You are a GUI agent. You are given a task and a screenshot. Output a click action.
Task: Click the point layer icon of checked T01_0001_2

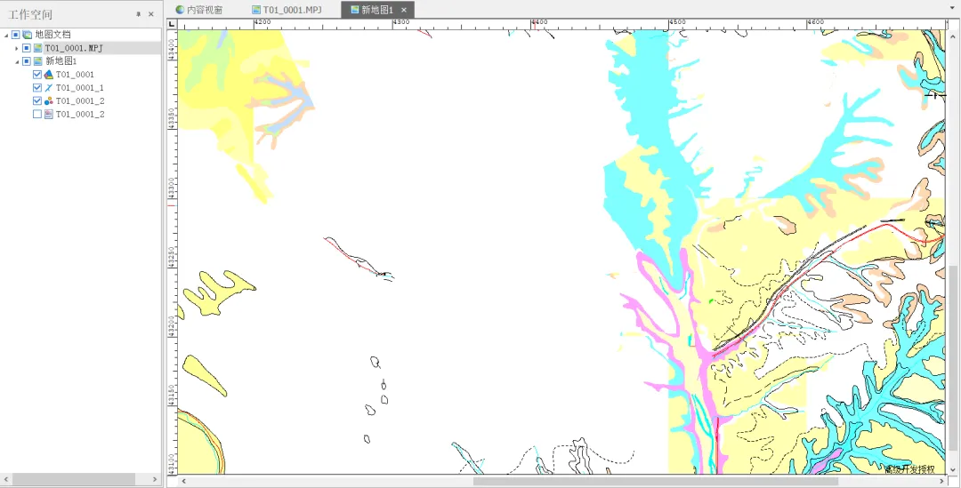(x=48, y=101)
